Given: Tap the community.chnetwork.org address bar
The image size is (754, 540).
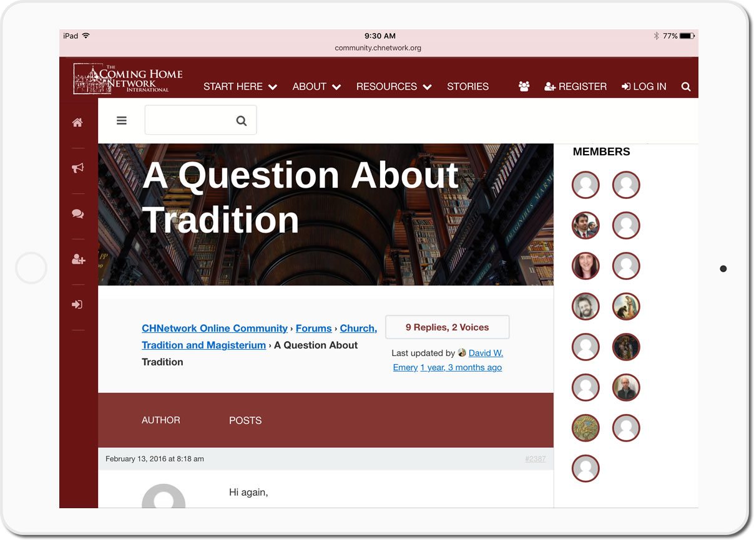Looking at the screenshot, I should pyautogui.click(x=378, y=48).
